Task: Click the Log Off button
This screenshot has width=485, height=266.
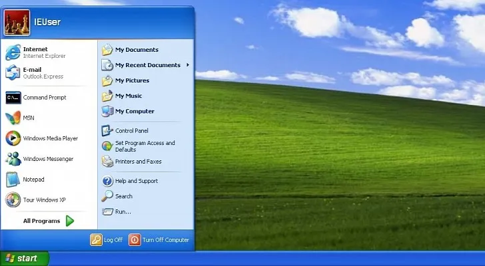Action: [107, 240]
